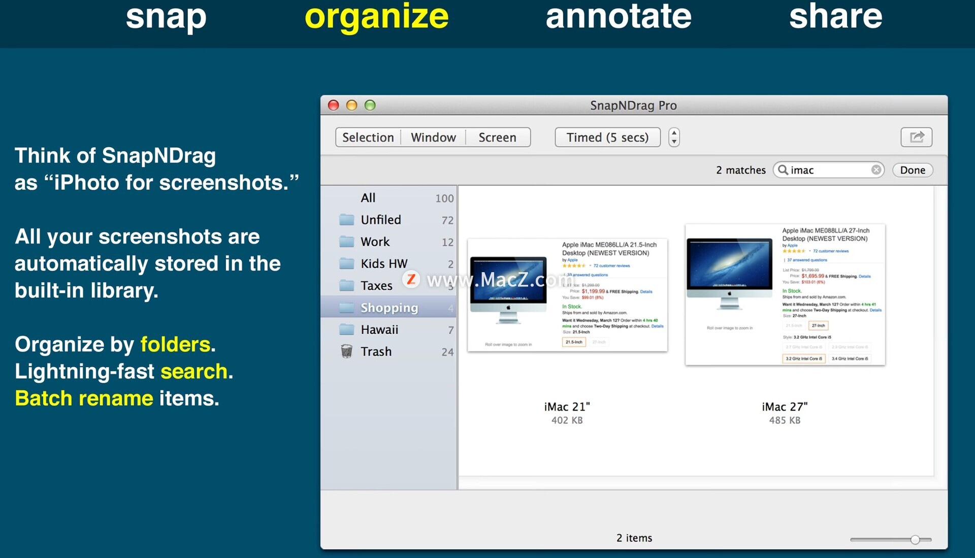975x558 pixels.
Task: Select the Shopping folder label
Action: [x=389, y=308]
